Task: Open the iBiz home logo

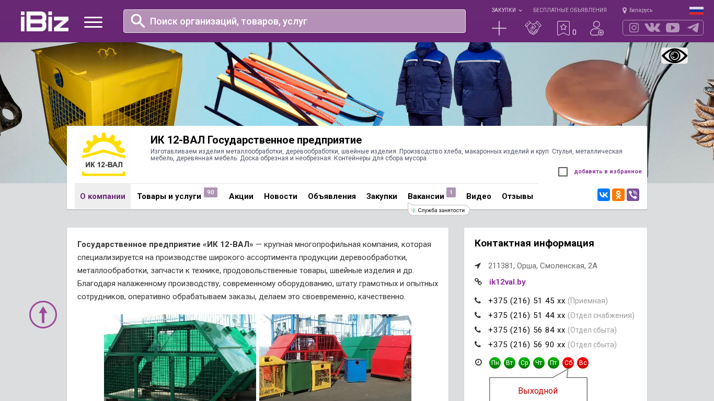Action: (x=44, y=21)
